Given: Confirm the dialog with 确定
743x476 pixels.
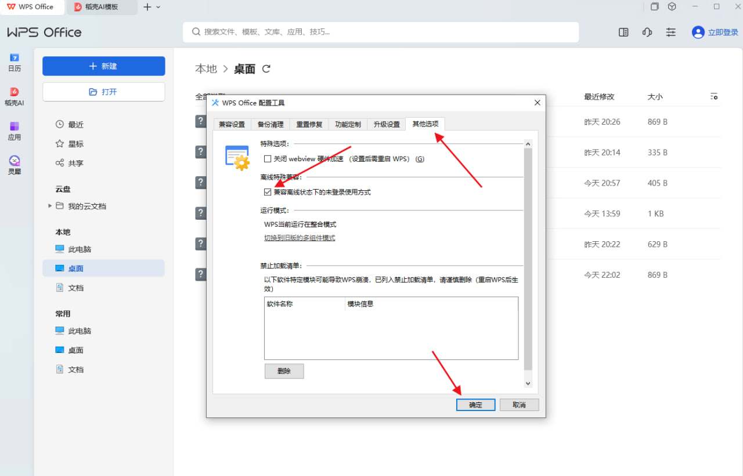Looking at the screenshot, I should click(x=476, y=405).
